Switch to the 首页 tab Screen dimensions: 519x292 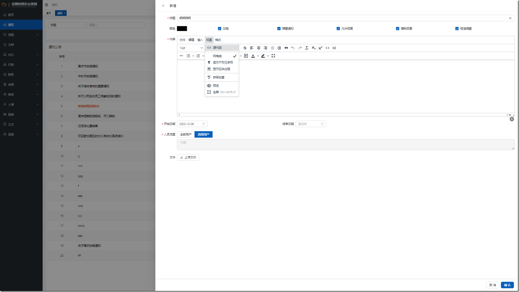[x=49, y=13]
